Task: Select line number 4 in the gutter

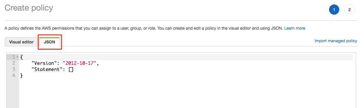Action: pos(14,76)
